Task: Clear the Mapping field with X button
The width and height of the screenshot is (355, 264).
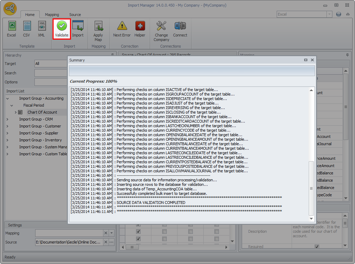Action: pyautogui.click(x=106, y=233)
